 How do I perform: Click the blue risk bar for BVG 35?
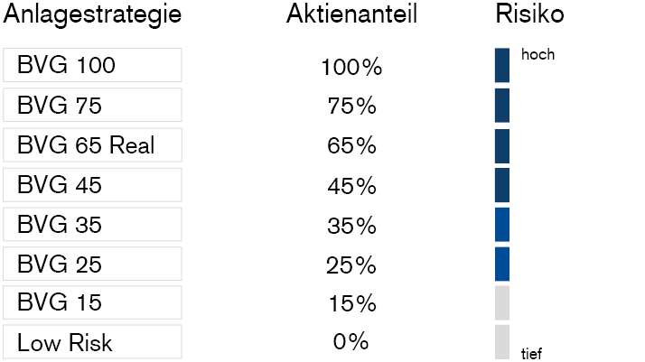coord(502,224)
